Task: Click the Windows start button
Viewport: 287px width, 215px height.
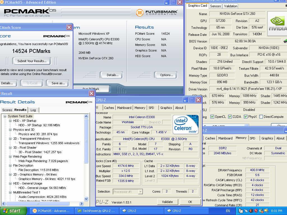Action: [x=13, y=211]
